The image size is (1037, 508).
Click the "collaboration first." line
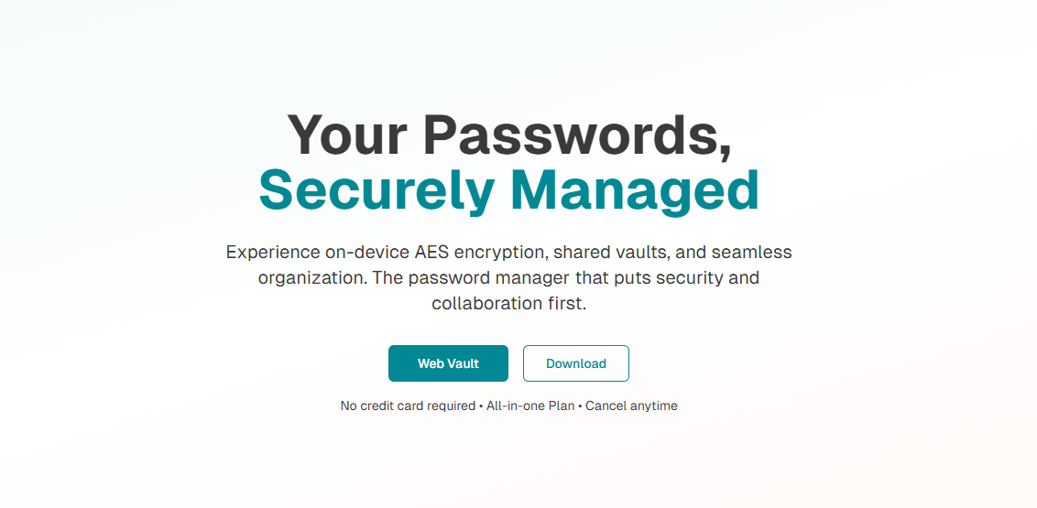tap(509, 304)
